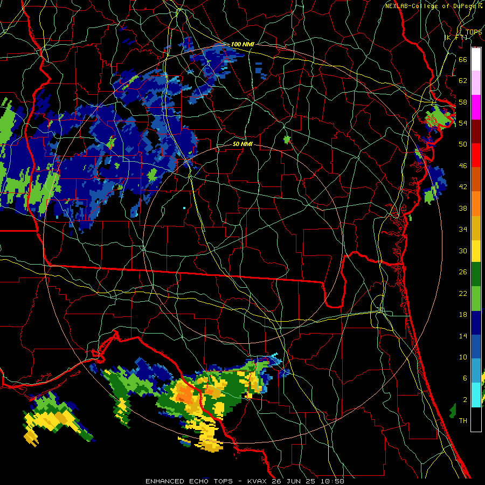Click the orange highest echo top core
This screenshot has width=485, height=485.
pyautogui.click(x=185, y=394)
